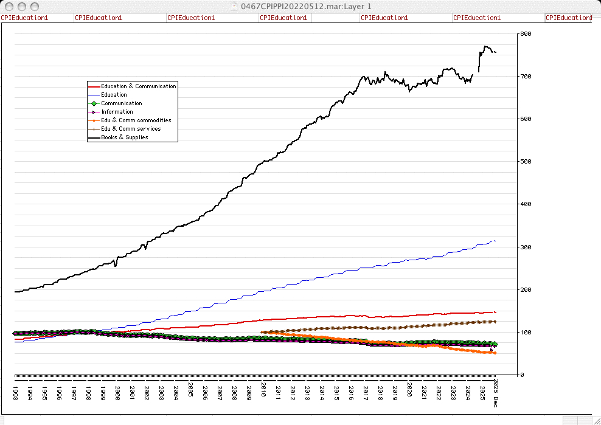Click orange Edu & Comm commodities legend marker
The width and height of the screenshot is (601, 425).
point(94,120)
